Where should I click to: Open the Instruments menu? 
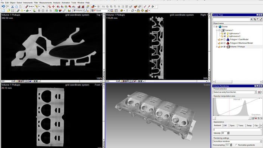click(28, 3)
